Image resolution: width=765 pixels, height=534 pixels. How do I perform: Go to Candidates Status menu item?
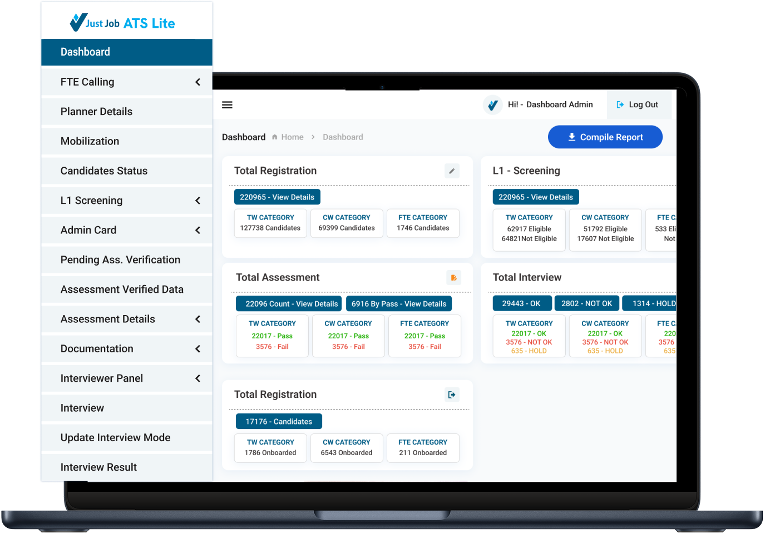(104, 171)
